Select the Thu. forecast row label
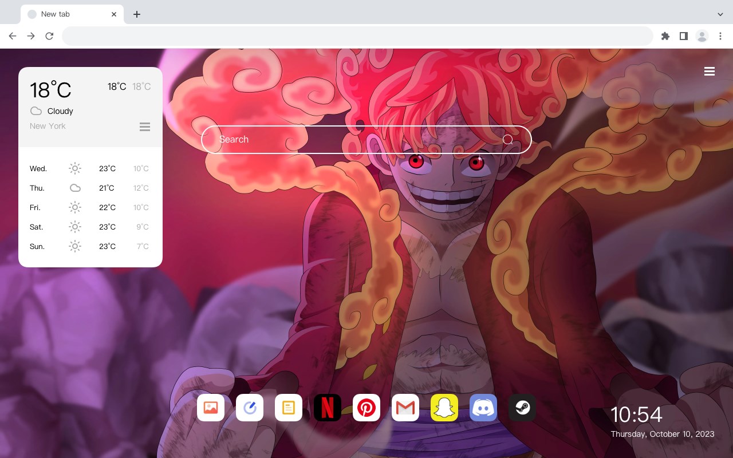This screenshot has height=458, width=733. point(37,188)
